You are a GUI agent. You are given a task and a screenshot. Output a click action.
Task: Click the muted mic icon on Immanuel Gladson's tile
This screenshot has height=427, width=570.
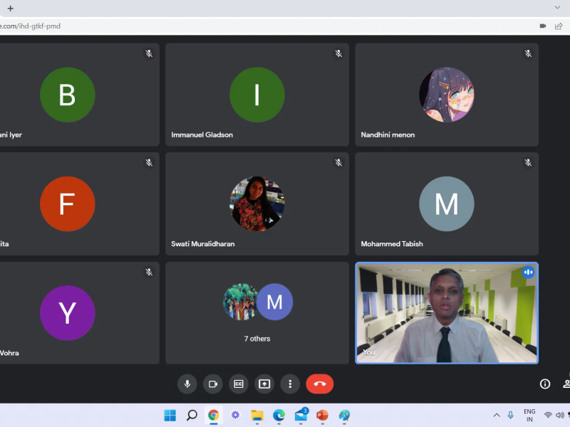pyautogui.click(x=338, y=54)
